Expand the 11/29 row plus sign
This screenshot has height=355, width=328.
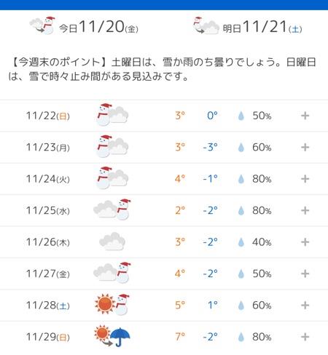[305, 337]
